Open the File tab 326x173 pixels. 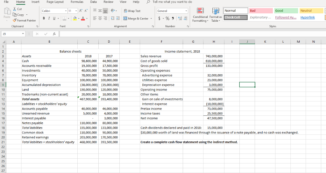[6, 2]
